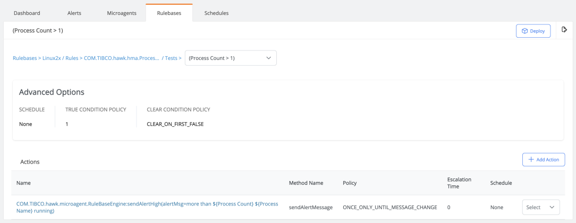The width and height of the screenshot is (576, 223).
Task: Select the Rulebases tab
Action: click(x=169, y=13)
